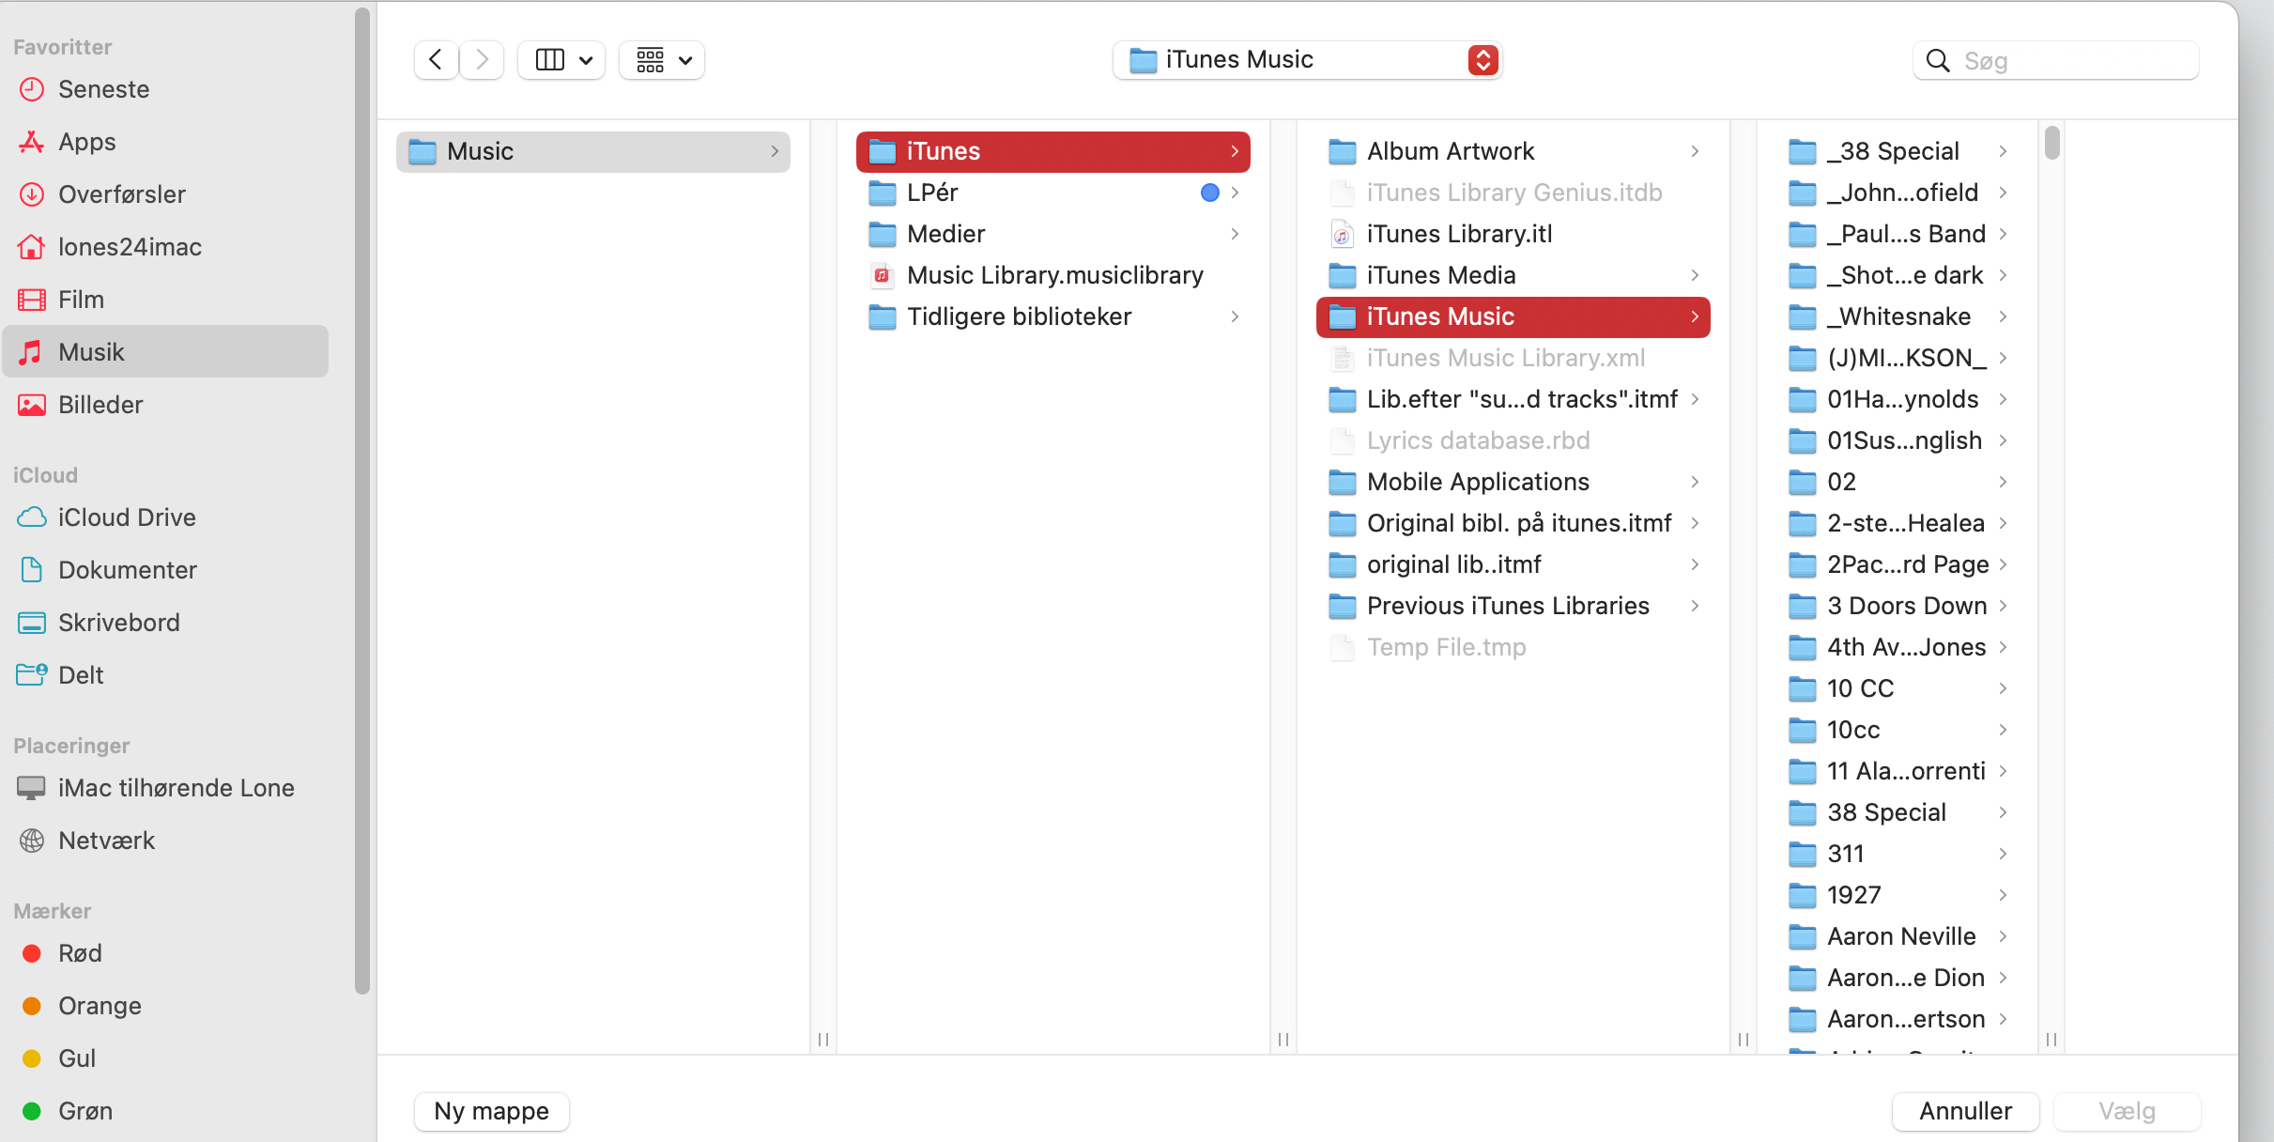Open Seneste in the sidebar

165,89
